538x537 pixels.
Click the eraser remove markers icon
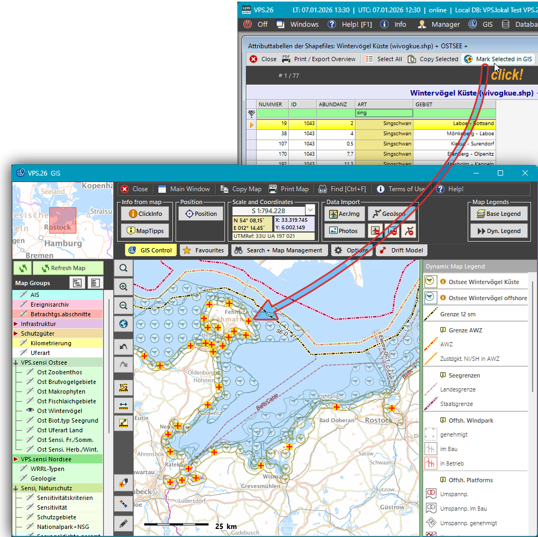tap(123, 483)
